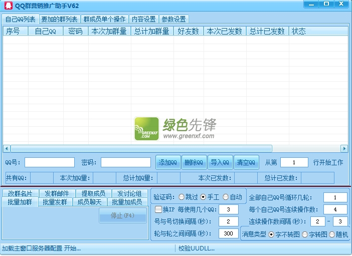This screenshot has width=352, height=256.
Task: Select the 批量加群 tab
Action: (x=20, y=202)
